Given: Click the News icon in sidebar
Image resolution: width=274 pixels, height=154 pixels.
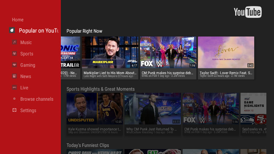Looking at the screenshot, I should coord(14,76).
